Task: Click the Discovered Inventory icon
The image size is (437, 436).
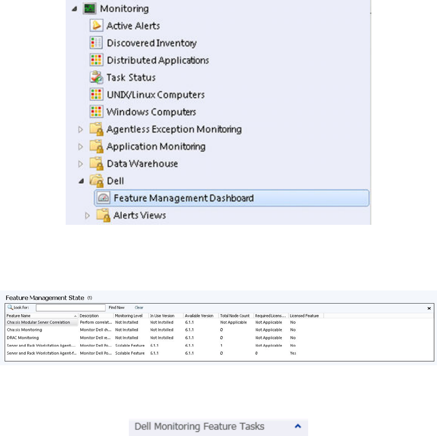Action: tap(96, 42)
